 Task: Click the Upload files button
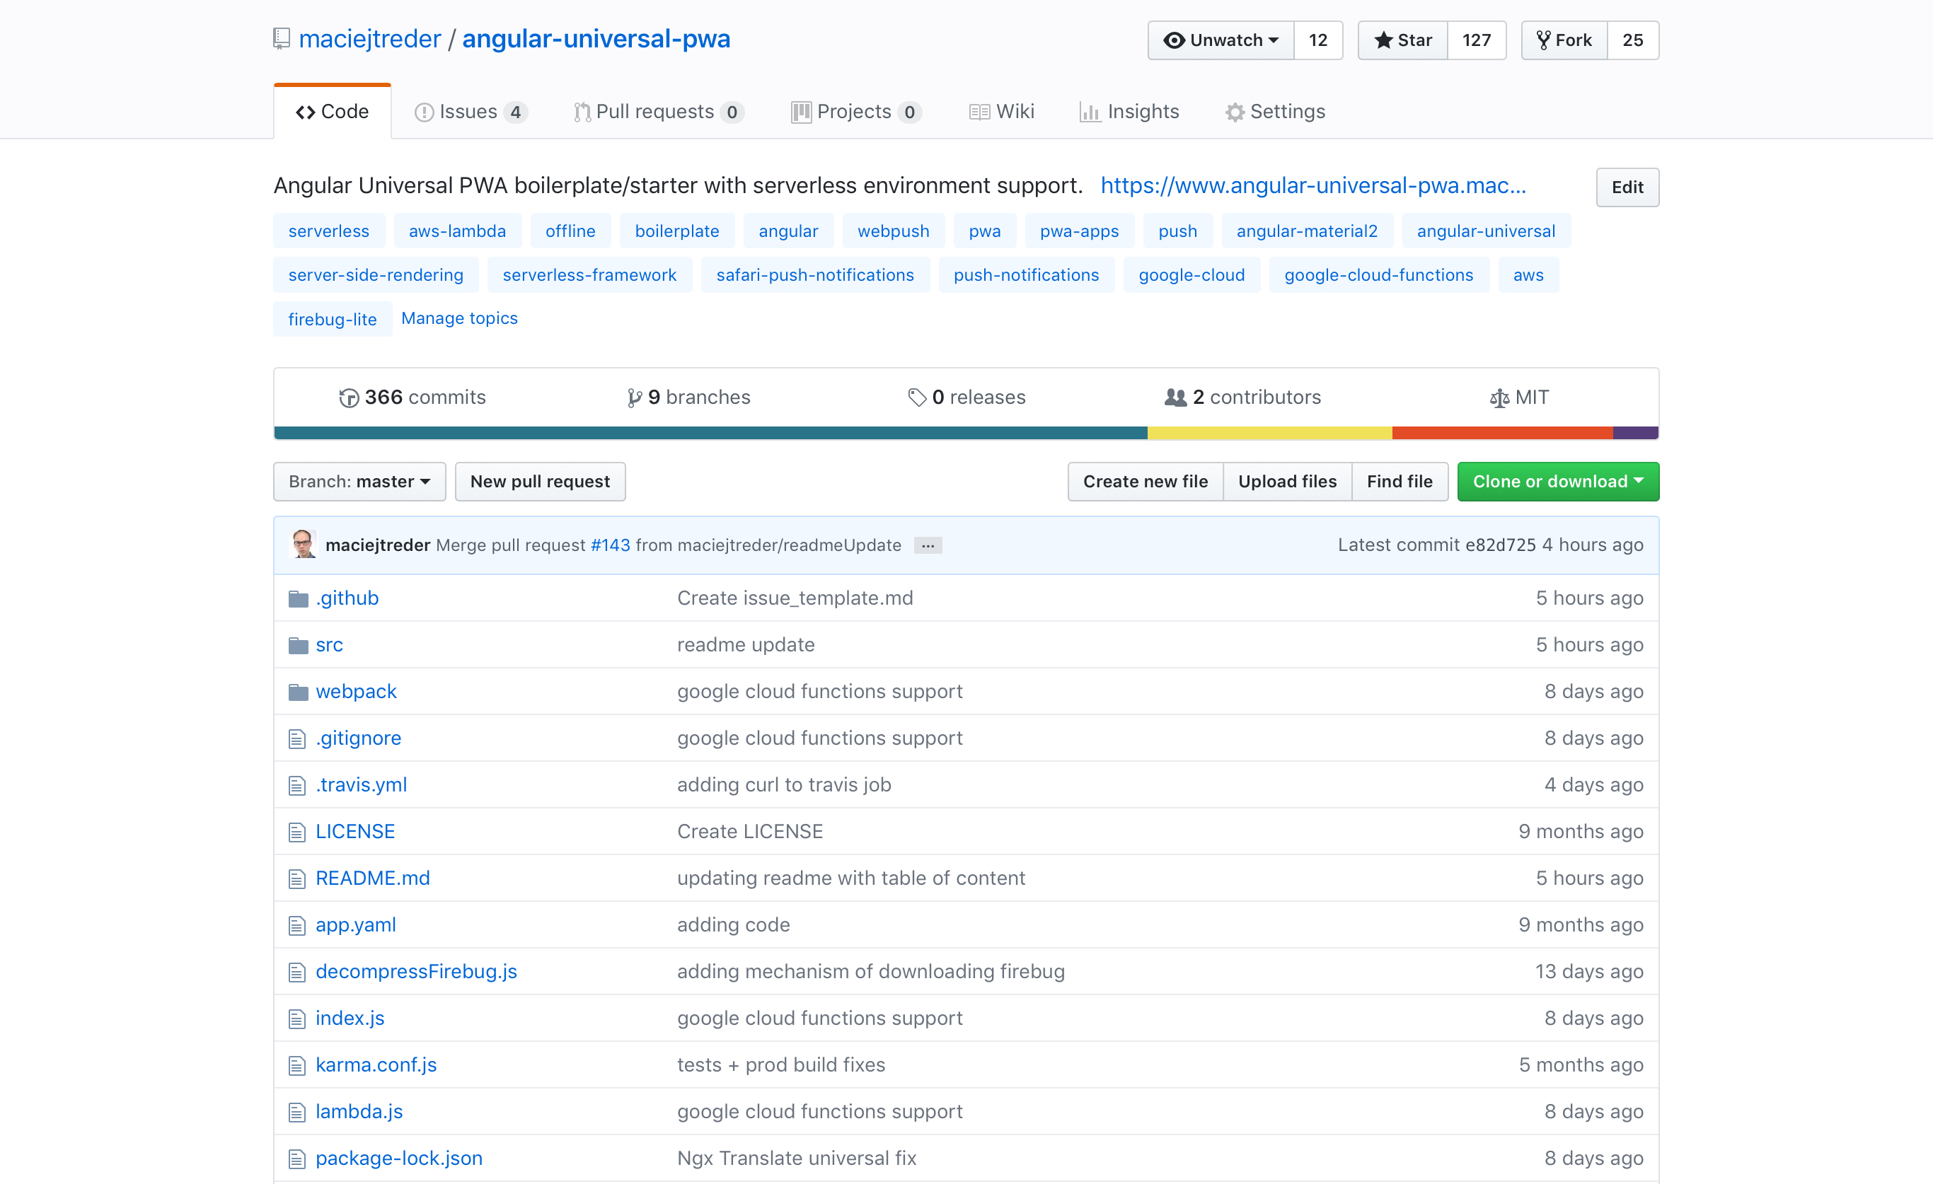pos(1287,482)
